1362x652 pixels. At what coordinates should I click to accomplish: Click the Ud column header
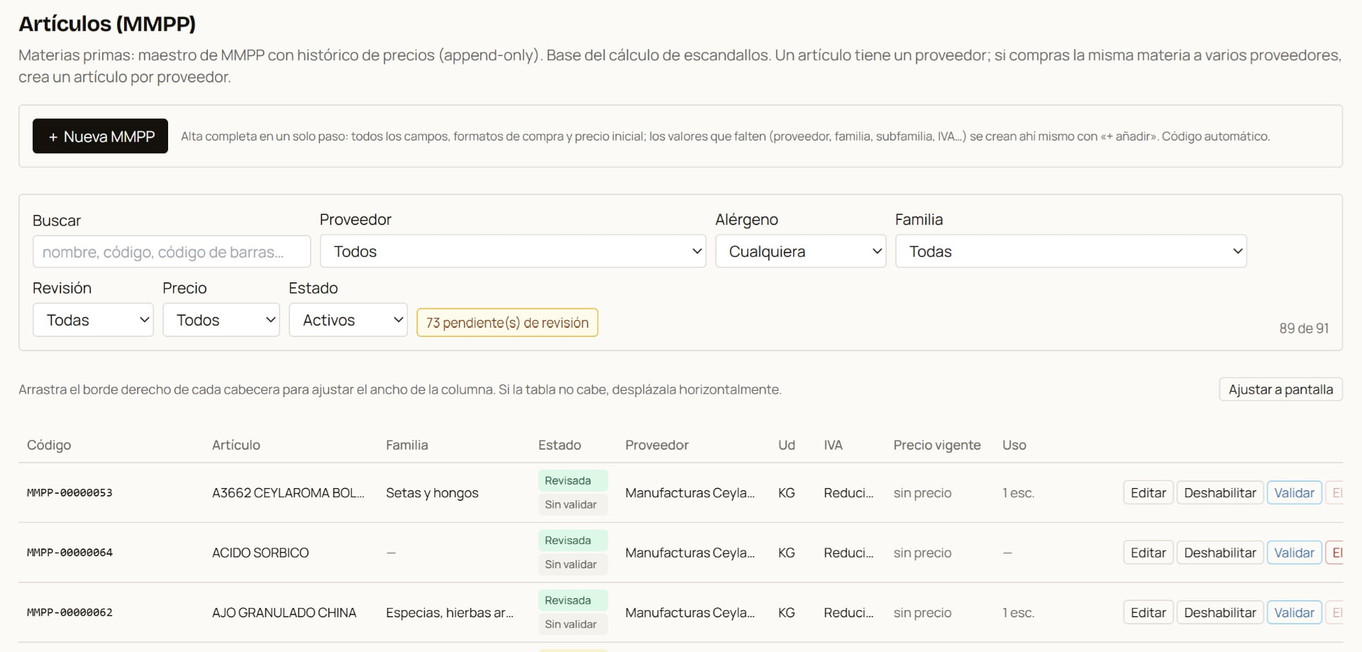[787, 445]
